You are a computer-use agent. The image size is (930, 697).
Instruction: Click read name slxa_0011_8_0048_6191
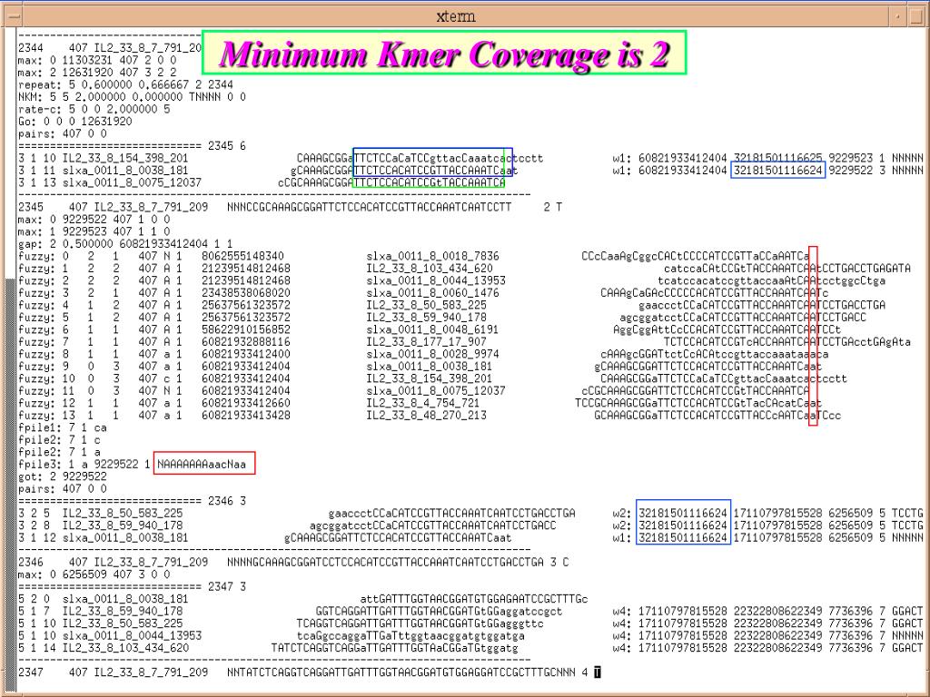pyautogui.click(x=433, y=329)
